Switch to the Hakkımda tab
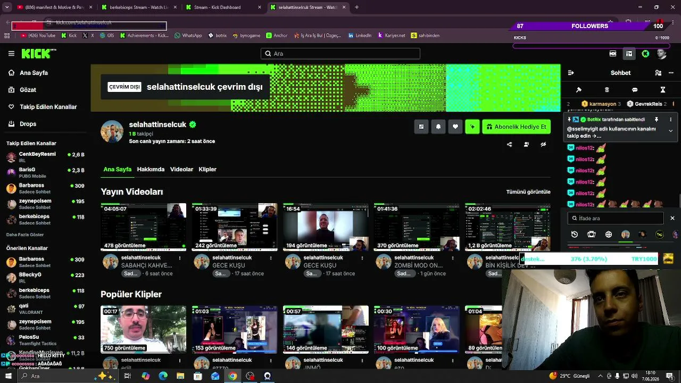This screenshot has height=383, width=681. [151, 169]
